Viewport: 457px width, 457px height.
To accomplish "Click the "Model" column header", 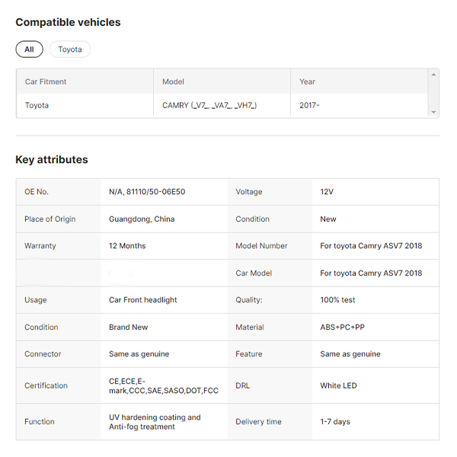I will [x=173, y=81].
